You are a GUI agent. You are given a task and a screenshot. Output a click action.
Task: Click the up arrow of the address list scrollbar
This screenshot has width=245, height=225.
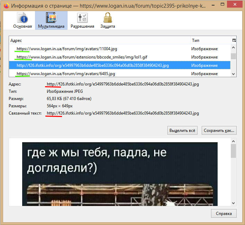click(x=234, y=47)
